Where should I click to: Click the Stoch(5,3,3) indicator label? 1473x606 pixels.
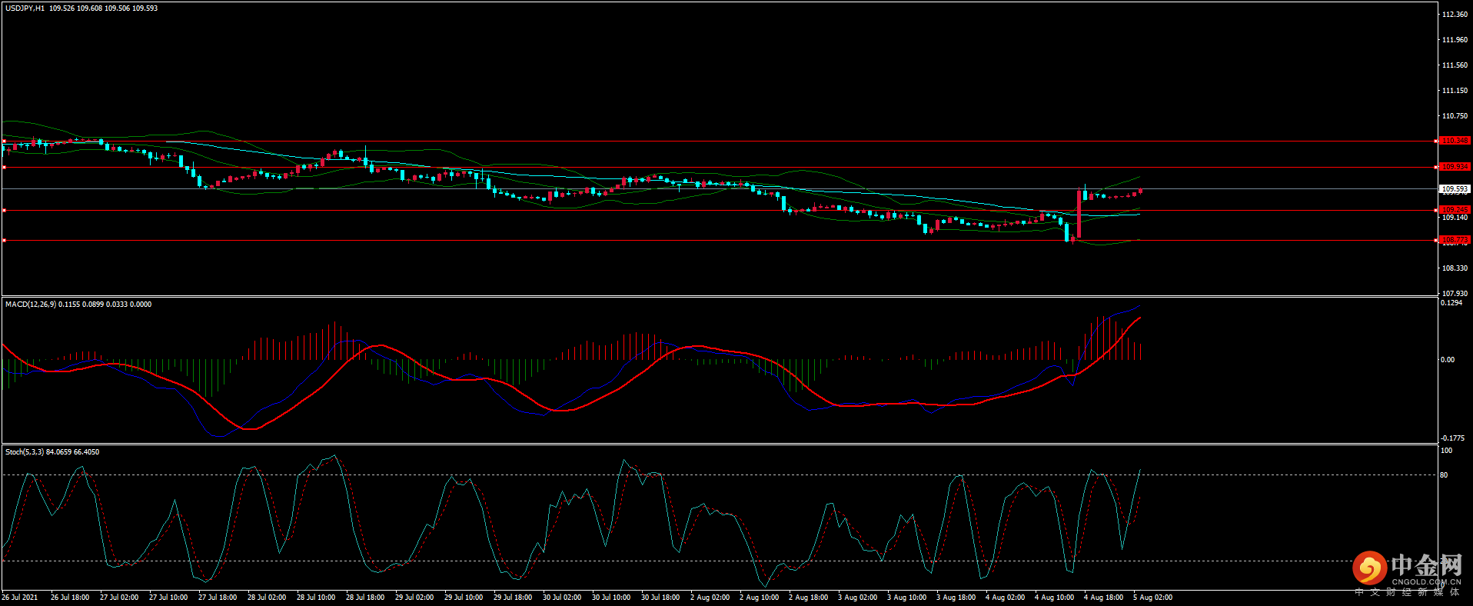pos(25,452)
